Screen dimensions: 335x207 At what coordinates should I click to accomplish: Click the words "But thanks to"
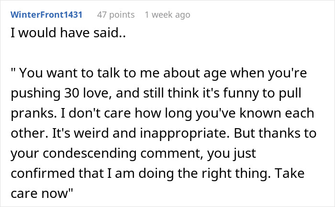point(275,133)
